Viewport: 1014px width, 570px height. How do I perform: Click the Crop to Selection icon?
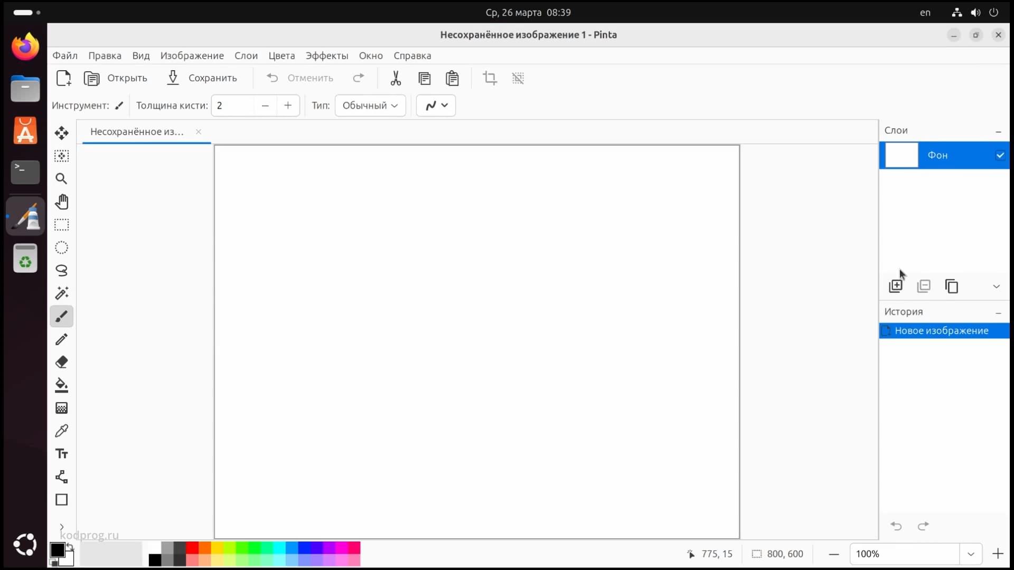pos(490,78)
